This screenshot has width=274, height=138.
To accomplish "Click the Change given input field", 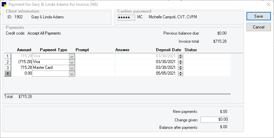I will pyautogui.click(x=214, y=120).
